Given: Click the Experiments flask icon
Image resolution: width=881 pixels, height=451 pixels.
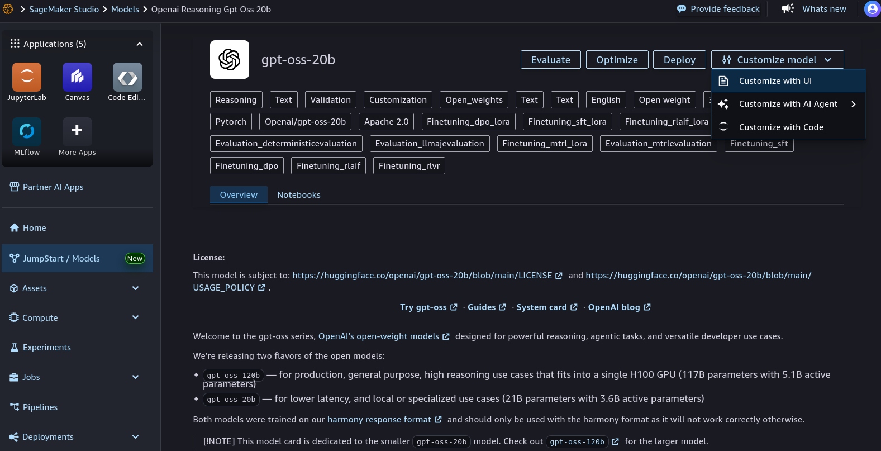Looking at the screenshot, I should (15, 347).
